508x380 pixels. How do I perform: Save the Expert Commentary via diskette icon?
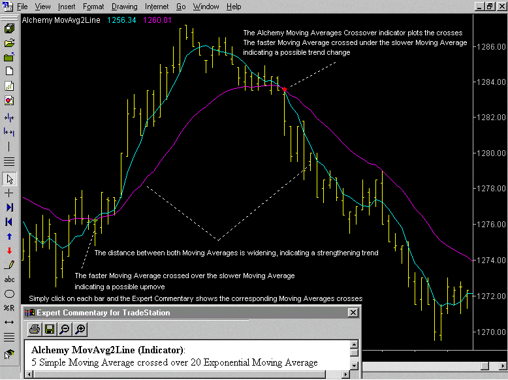tap(50, 330)
